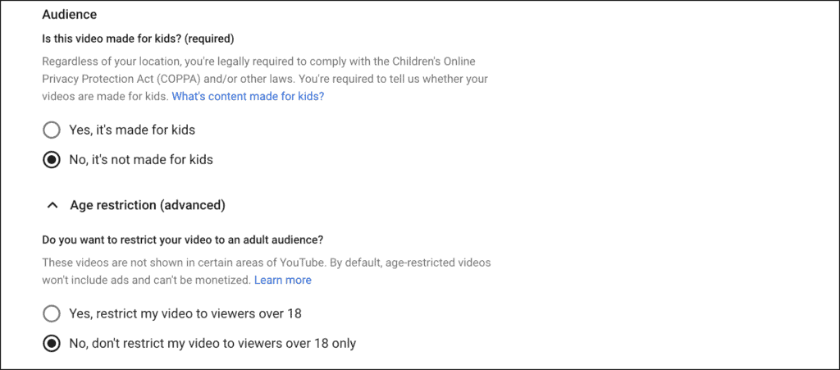Viewport: 840px width, 370px height.
Task: Collapse the Age restriction chevron arrow
Action: click(x=52, y=205)
